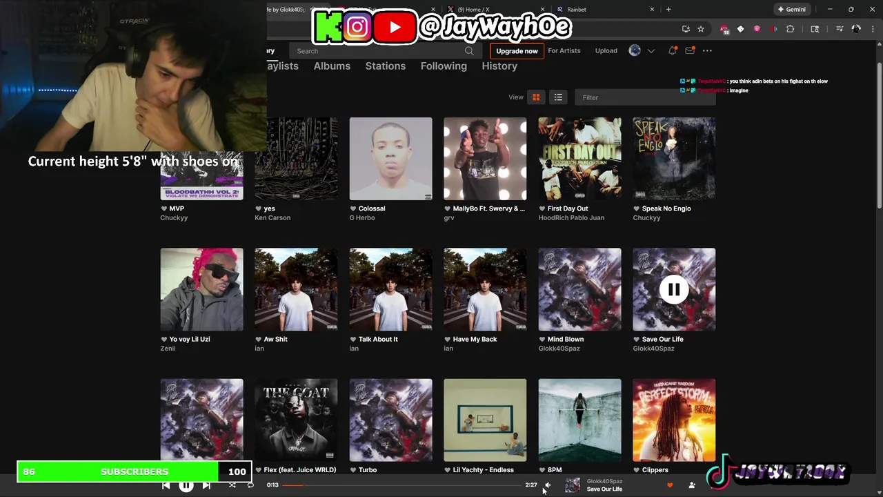Toggle shuffle in player bar
The image size is (883, 497).
point(232,485)
